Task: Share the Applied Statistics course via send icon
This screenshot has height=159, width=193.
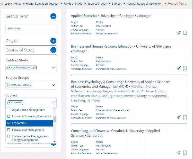Action: click(x=179, y=33)
